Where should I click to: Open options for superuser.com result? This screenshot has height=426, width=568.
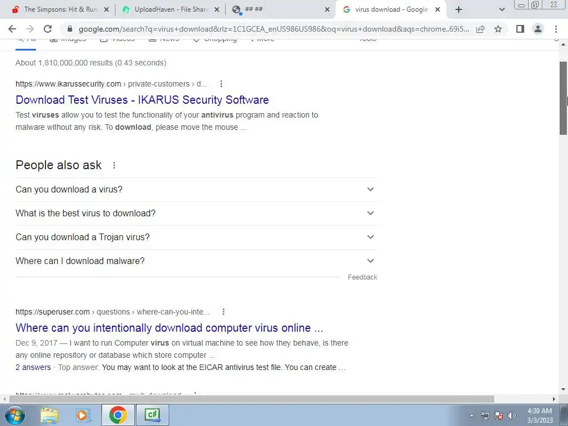(x=224, y=312)
